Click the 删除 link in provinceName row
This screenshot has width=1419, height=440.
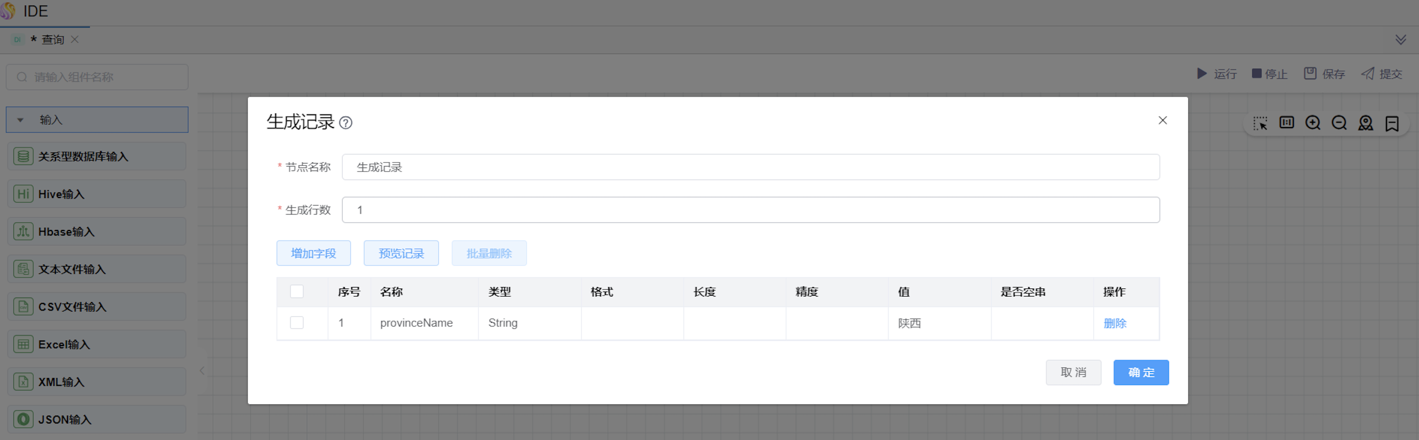[1115, 323]
